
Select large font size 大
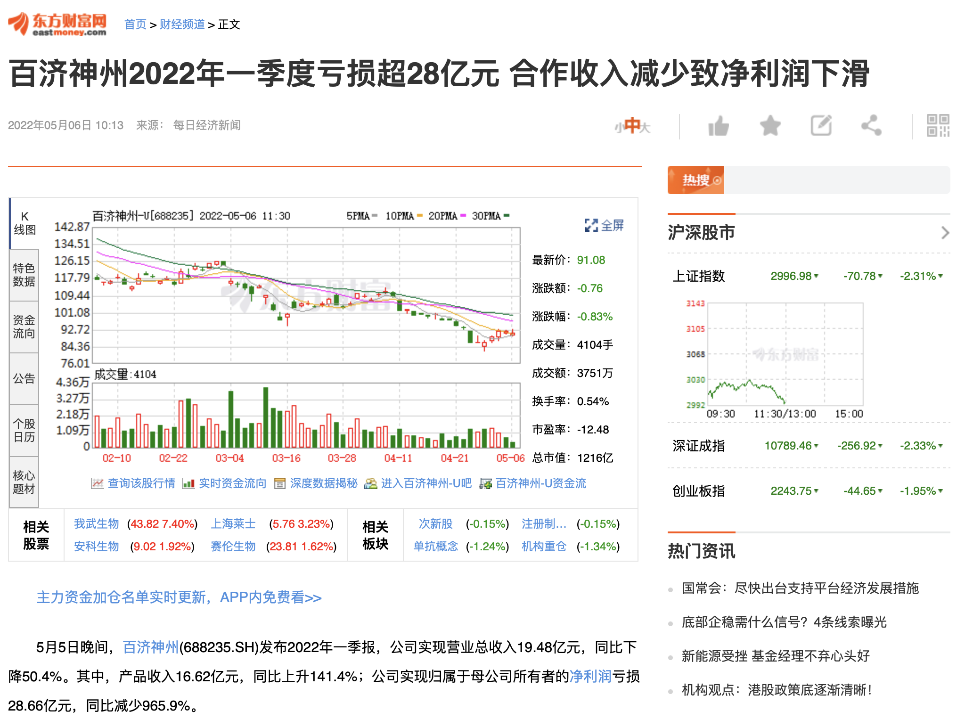[x=645, y=127]
